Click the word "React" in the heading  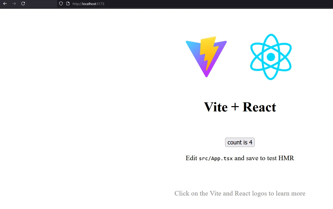coord(259,107)
